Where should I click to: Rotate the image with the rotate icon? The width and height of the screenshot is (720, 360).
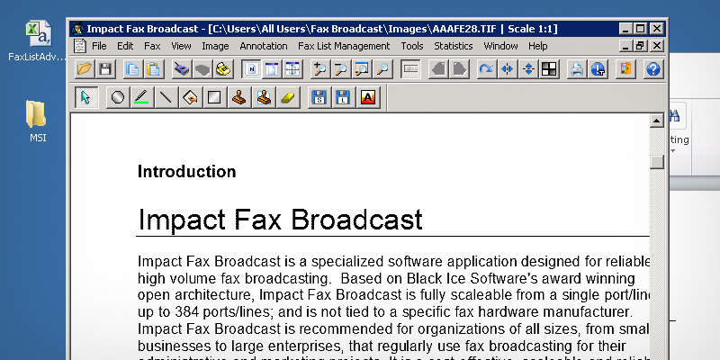(486, 68)
